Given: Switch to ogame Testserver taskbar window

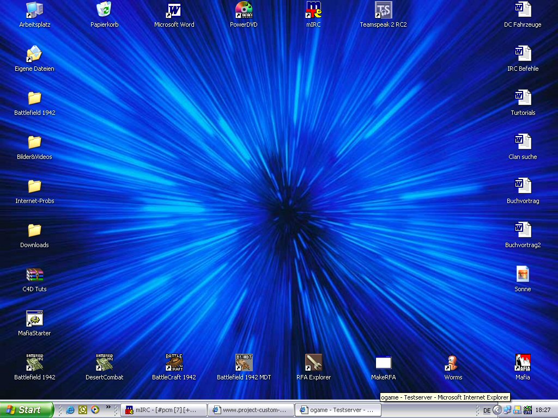Looking at the screenshot, I should (x=338, y=410).
